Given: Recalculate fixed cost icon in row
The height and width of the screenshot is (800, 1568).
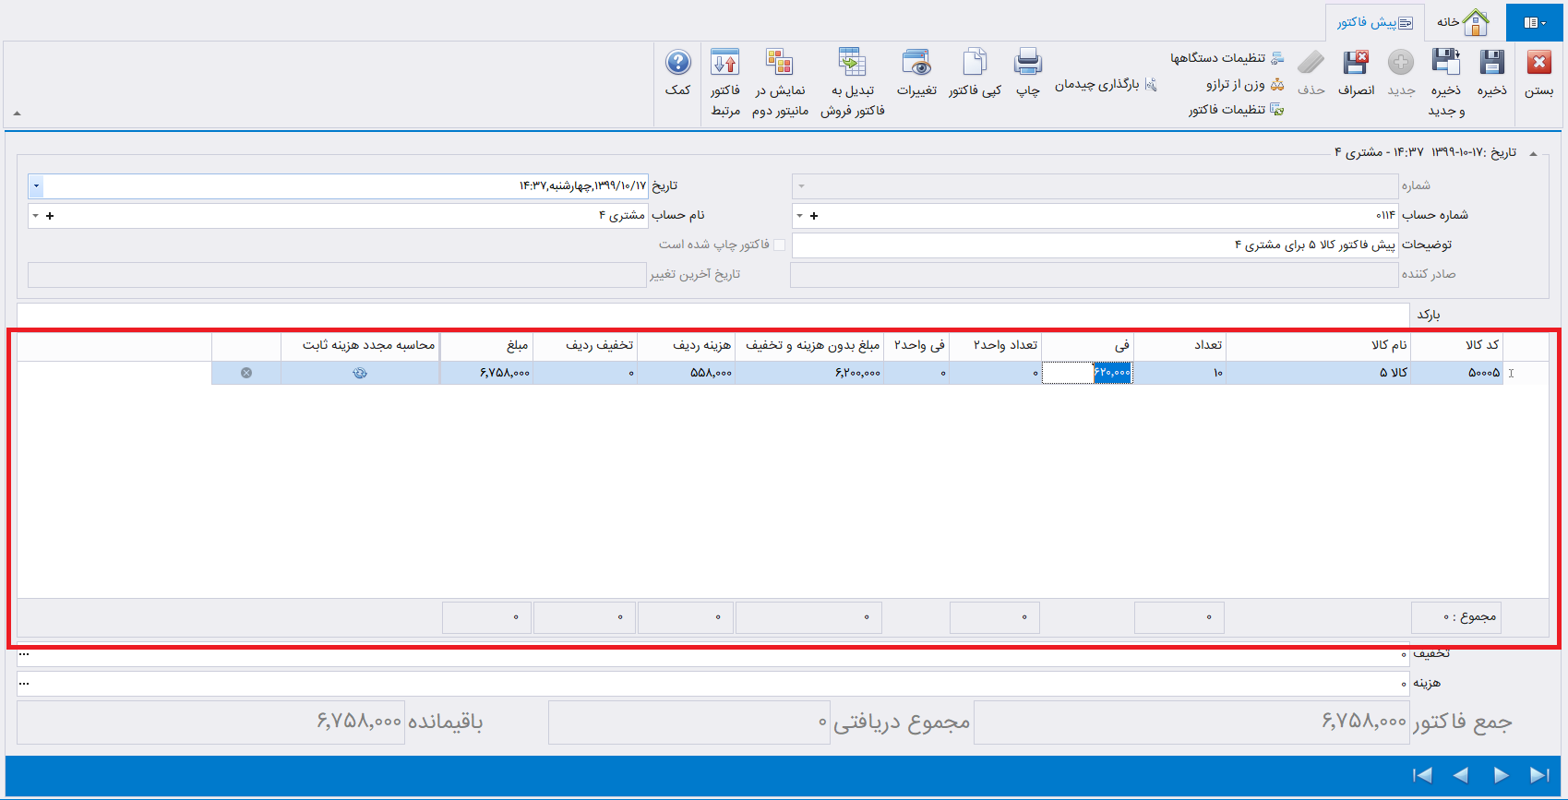Looking at the screenshot, I should pos(360,373).
